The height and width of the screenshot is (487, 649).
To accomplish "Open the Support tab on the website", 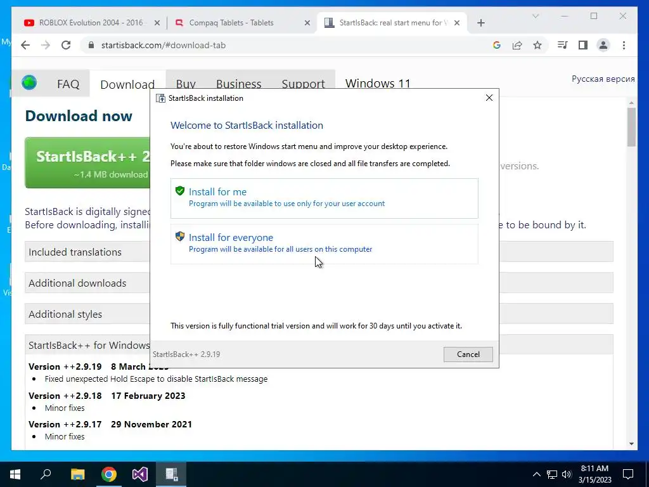I will tap(304, 83).
